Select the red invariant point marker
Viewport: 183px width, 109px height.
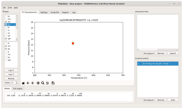[73, 43]
